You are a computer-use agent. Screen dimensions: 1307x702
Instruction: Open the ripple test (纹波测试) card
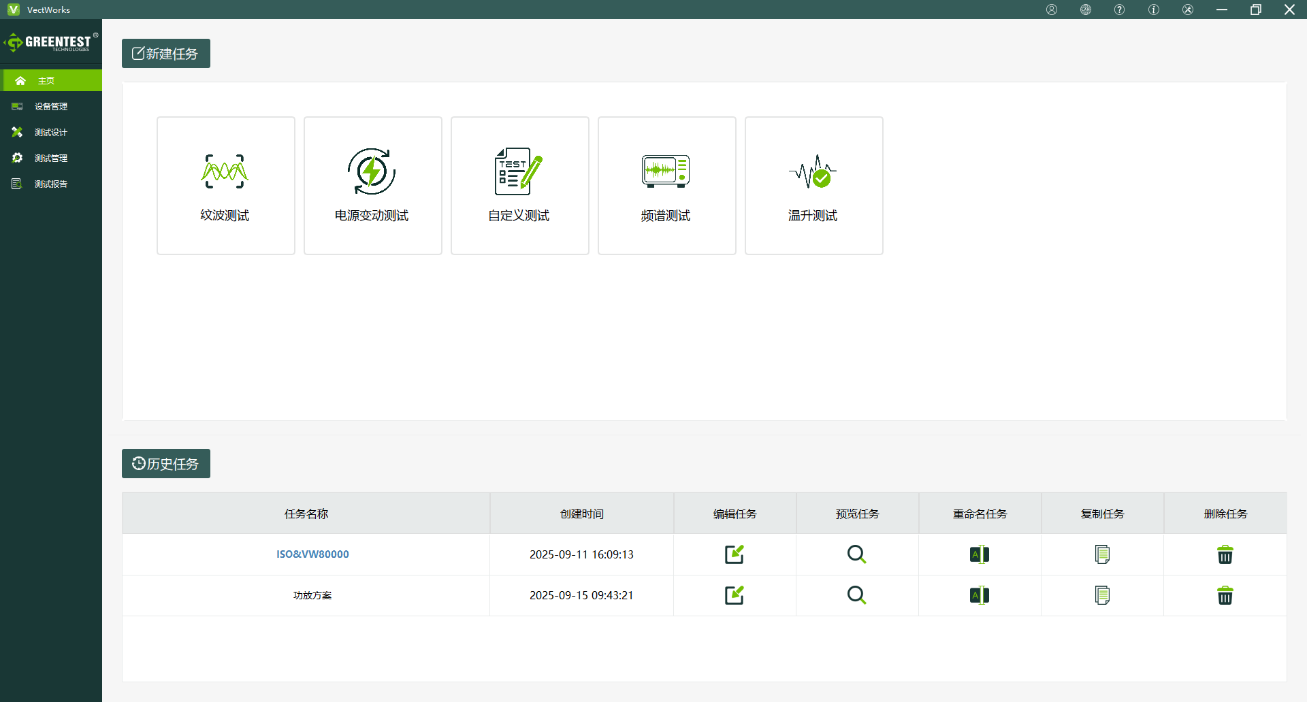point(225,186)
